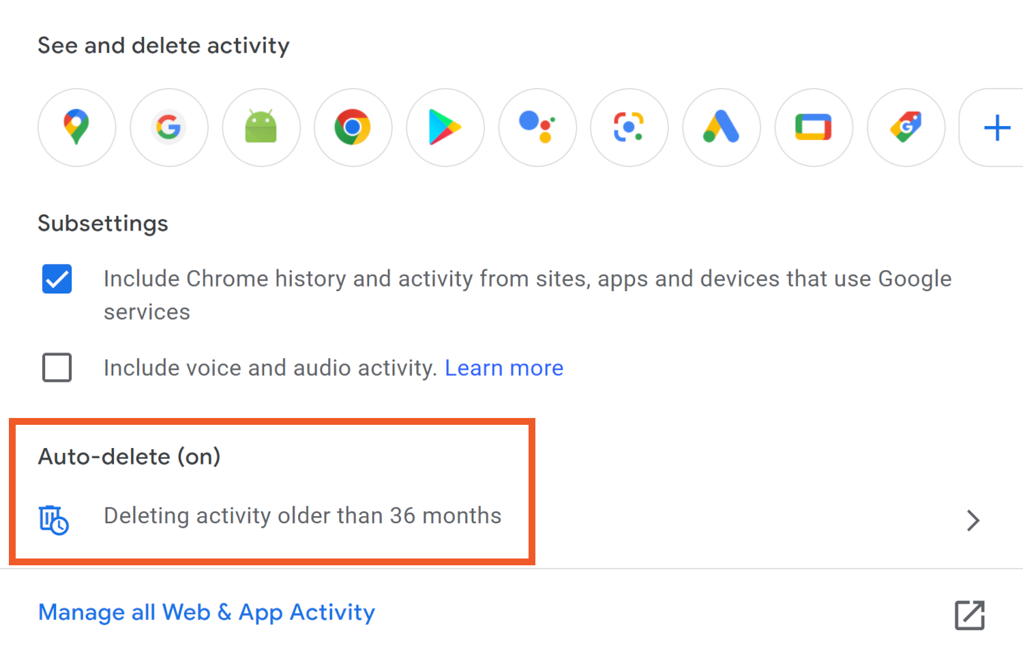
Task: Select the Google Lens activity icon
Action: click(629, 128)
